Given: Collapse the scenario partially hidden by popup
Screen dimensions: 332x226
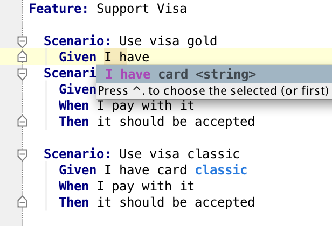Looking at the screenshot, I should point(22,74).
